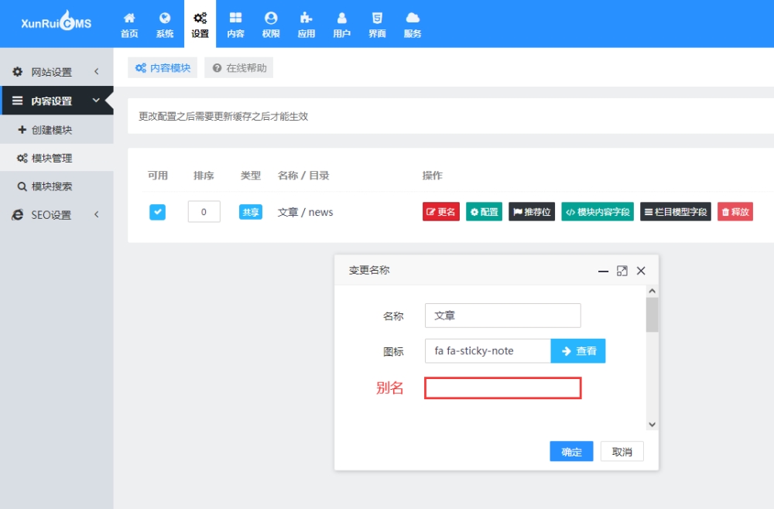This screenshot has width=774, height=509.
Task: Click the 查看 button to preview the icon
Action: pos(577,350)
